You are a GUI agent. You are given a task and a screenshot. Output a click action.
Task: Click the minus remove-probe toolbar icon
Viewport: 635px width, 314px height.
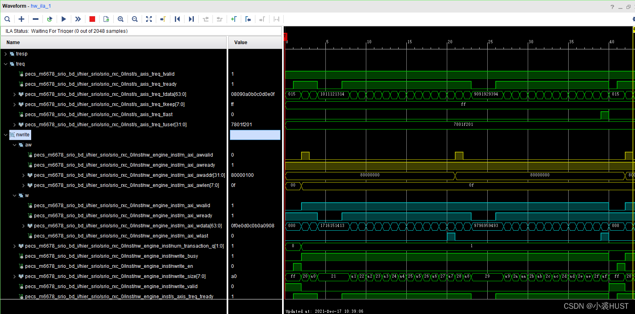click(36, 19)
